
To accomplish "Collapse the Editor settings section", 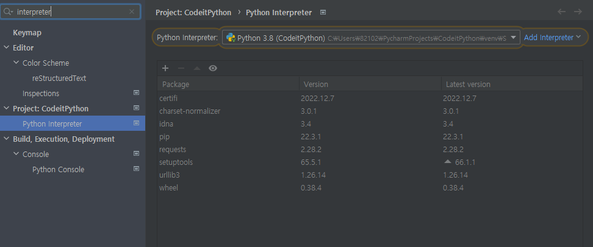I will [7, 47].
